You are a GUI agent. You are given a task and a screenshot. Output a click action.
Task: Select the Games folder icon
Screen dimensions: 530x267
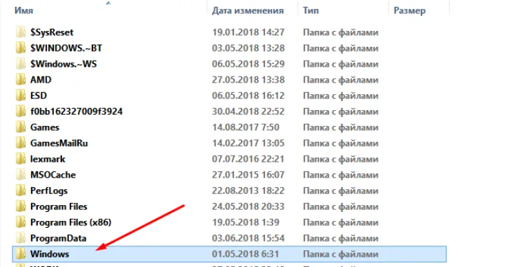pyautogui.click(x=21, y=127)
